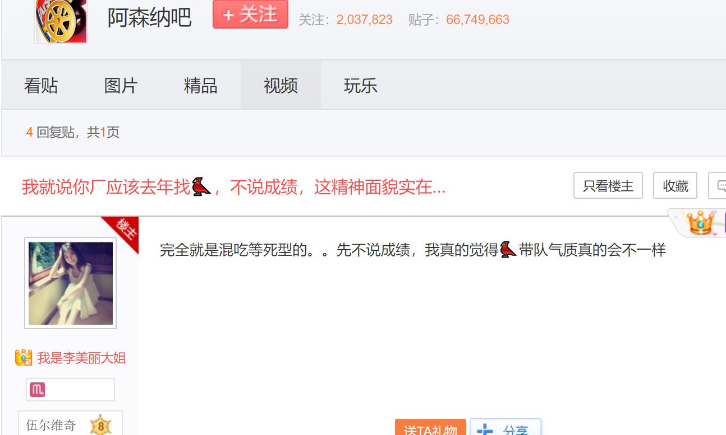Viewport: 726px width, 435px height.
Task: Click the post count 66,749,663
Action: pyautogui.click(x=478, y=20)
